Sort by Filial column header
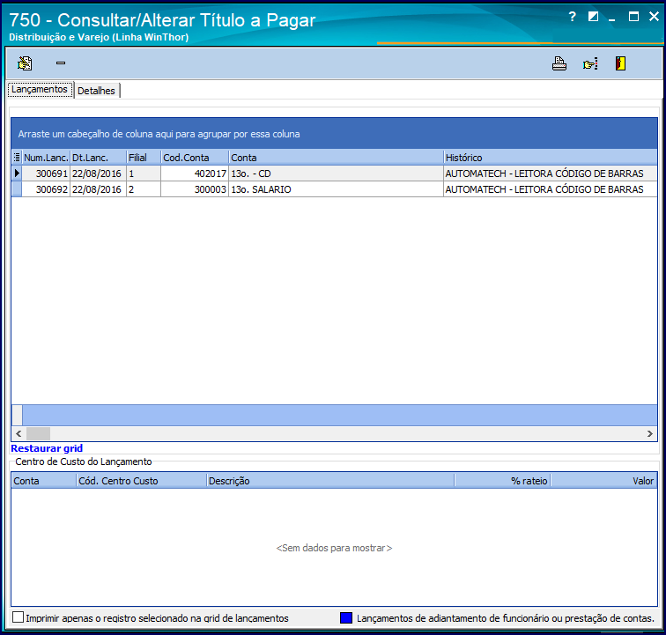Screen dimensions: 666x635 (144, 158)
